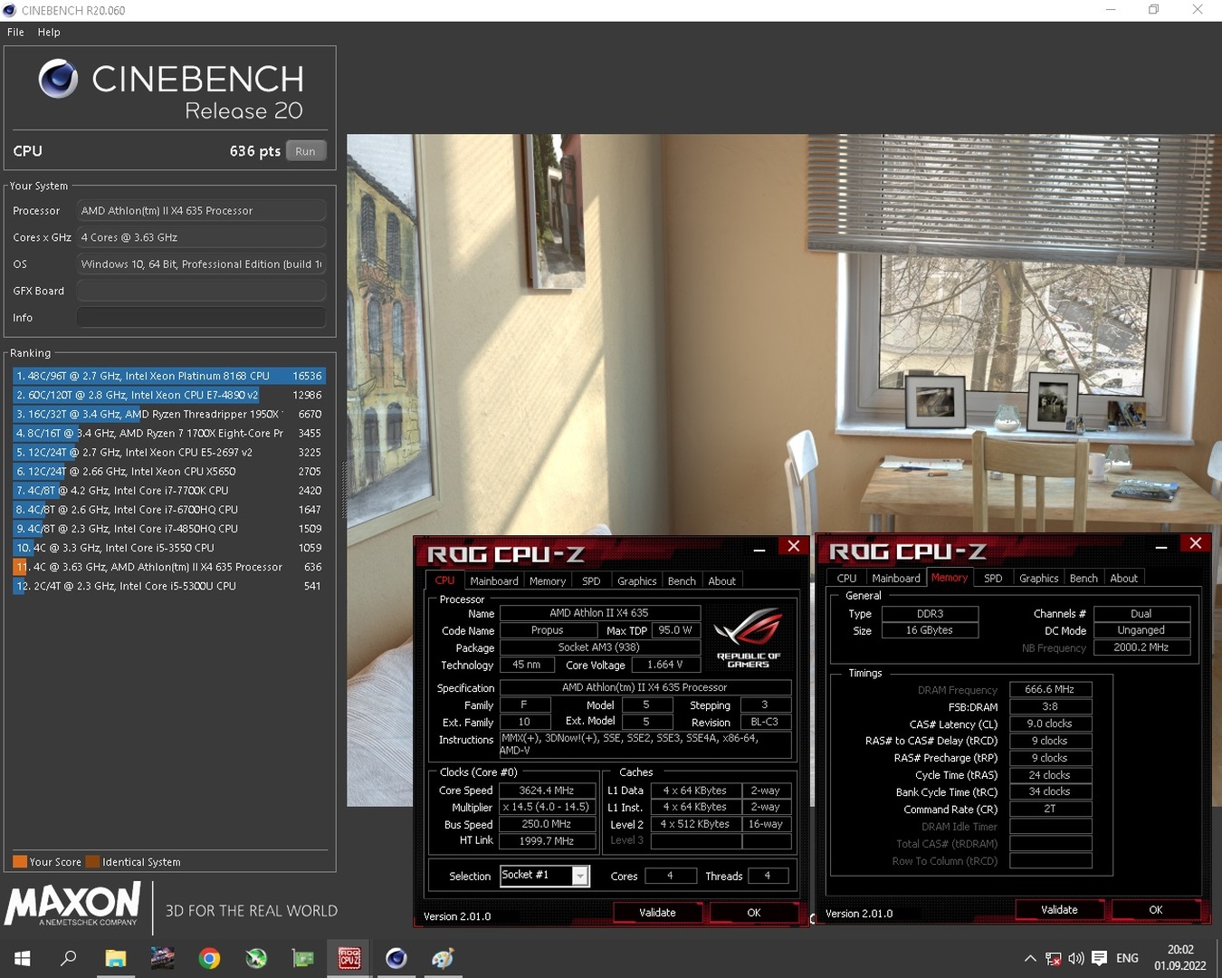Image resolution: width=1222 pixels, height=978 pixels.
Task: Close the right ROG CPU-Z window
Action: 1195,543
